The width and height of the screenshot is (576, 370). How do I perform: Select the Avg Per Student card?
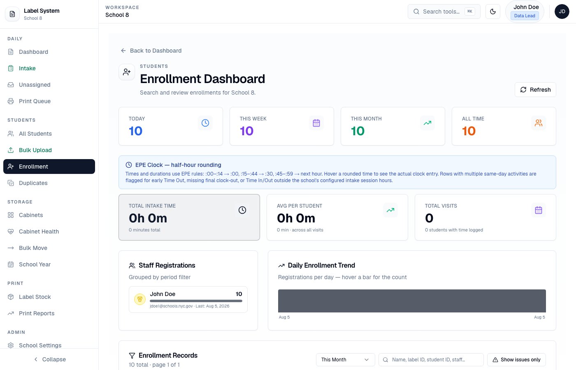point(337,217)
